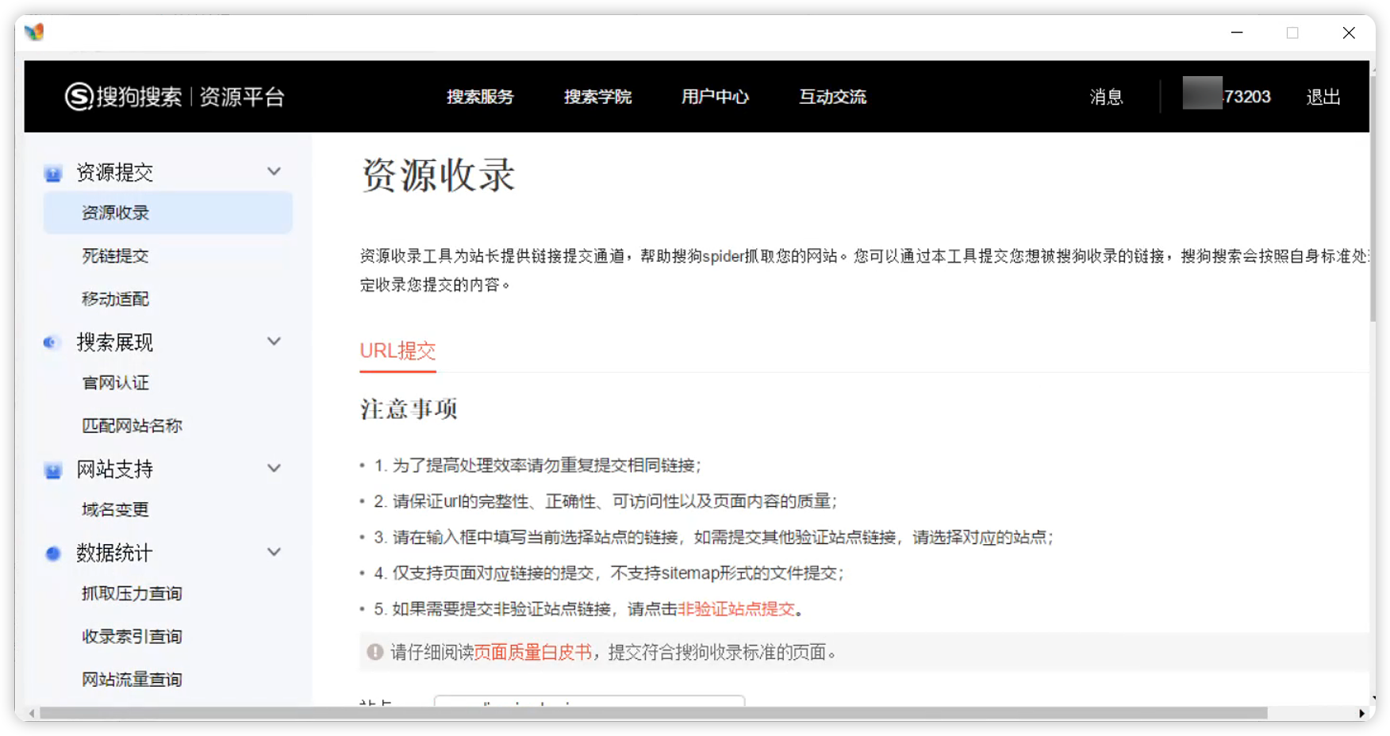Click the 资源收录 page heading
This screenshot has width=1390, height=736.
[x=438, y=175]
